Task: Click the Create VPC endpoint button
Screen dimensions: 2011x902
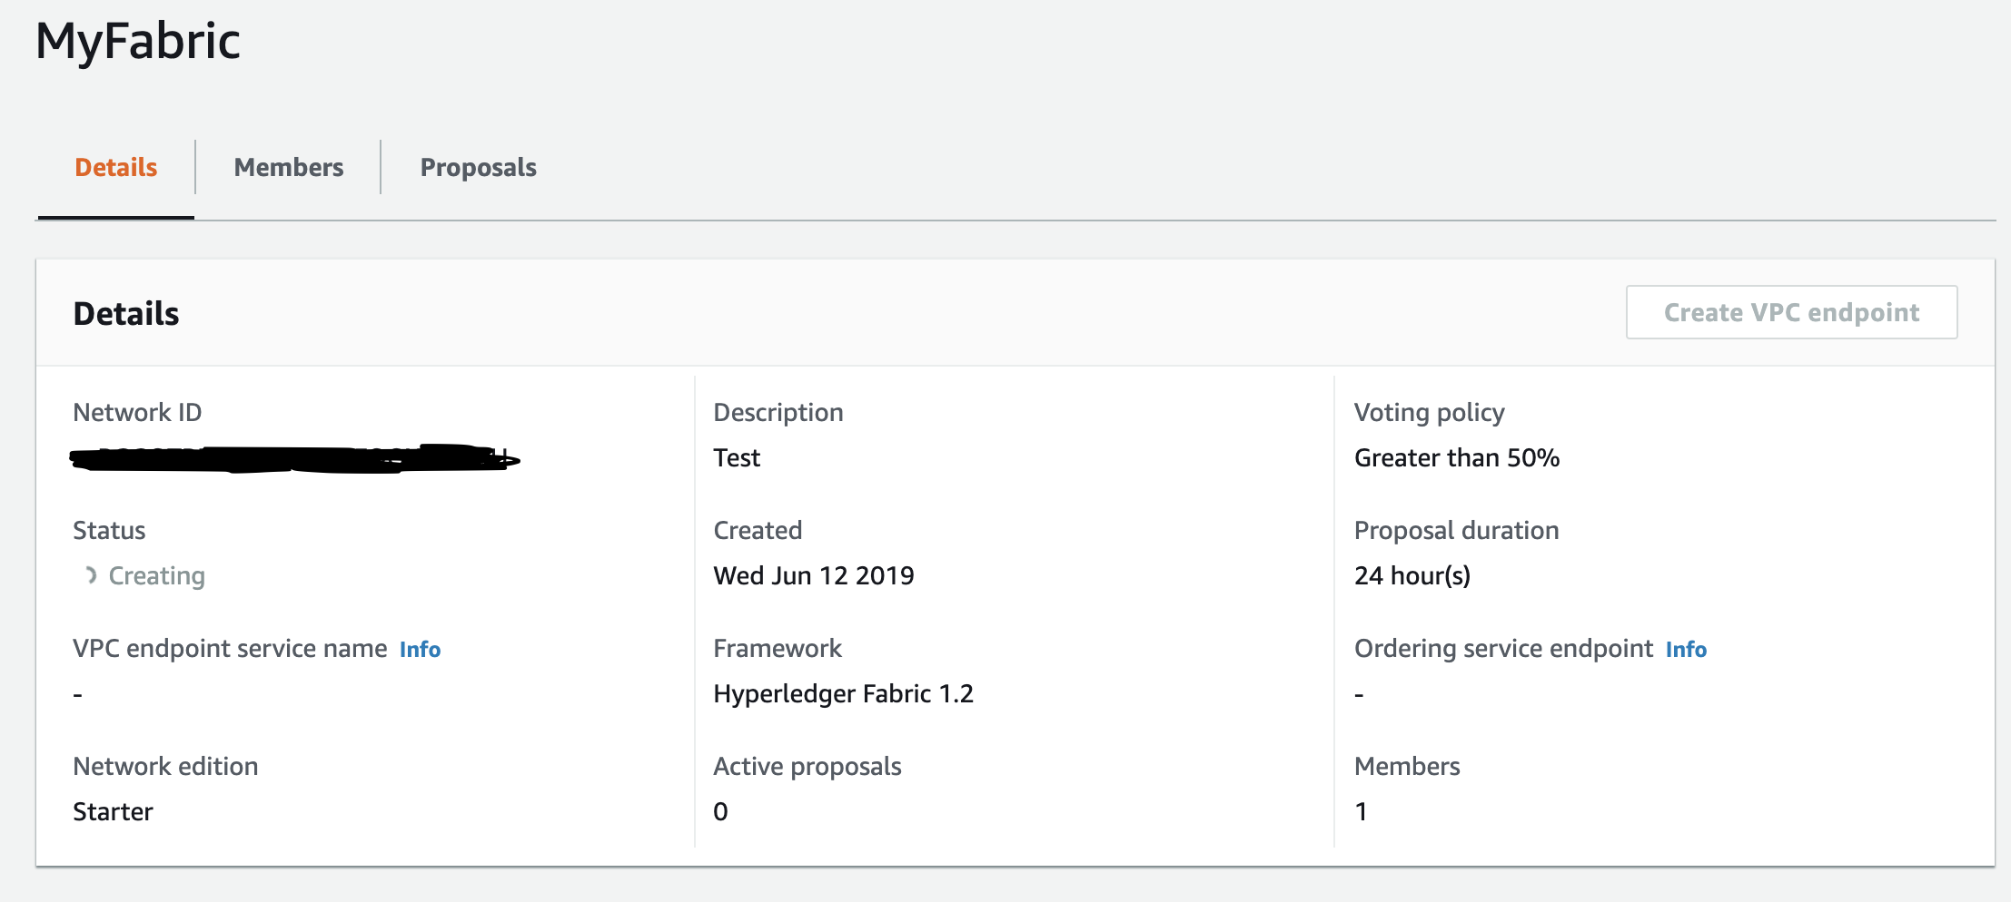Action: pyautogui.click(x=1791, y=312)
